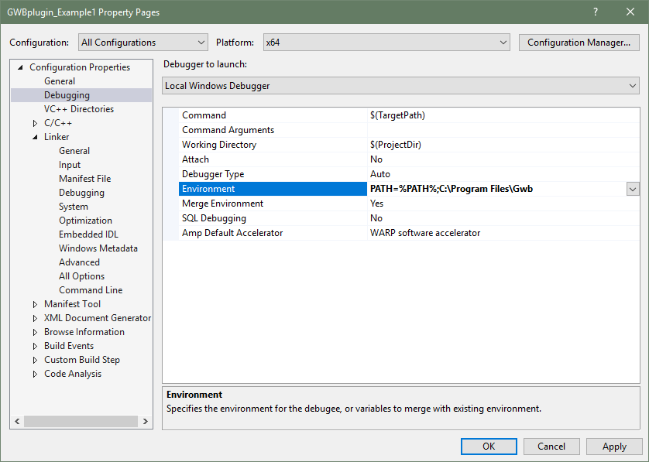Image resolution: width=649 pixels, height=462 pixels.
Task: Select Embedded IDL page
Action: (x=88, y=234)
